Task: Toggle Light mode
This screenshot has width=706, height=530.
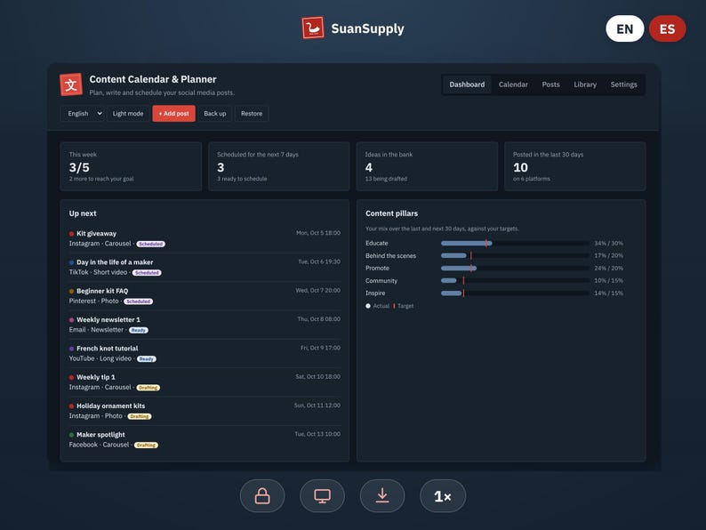Action: click(x=128, y=114)
